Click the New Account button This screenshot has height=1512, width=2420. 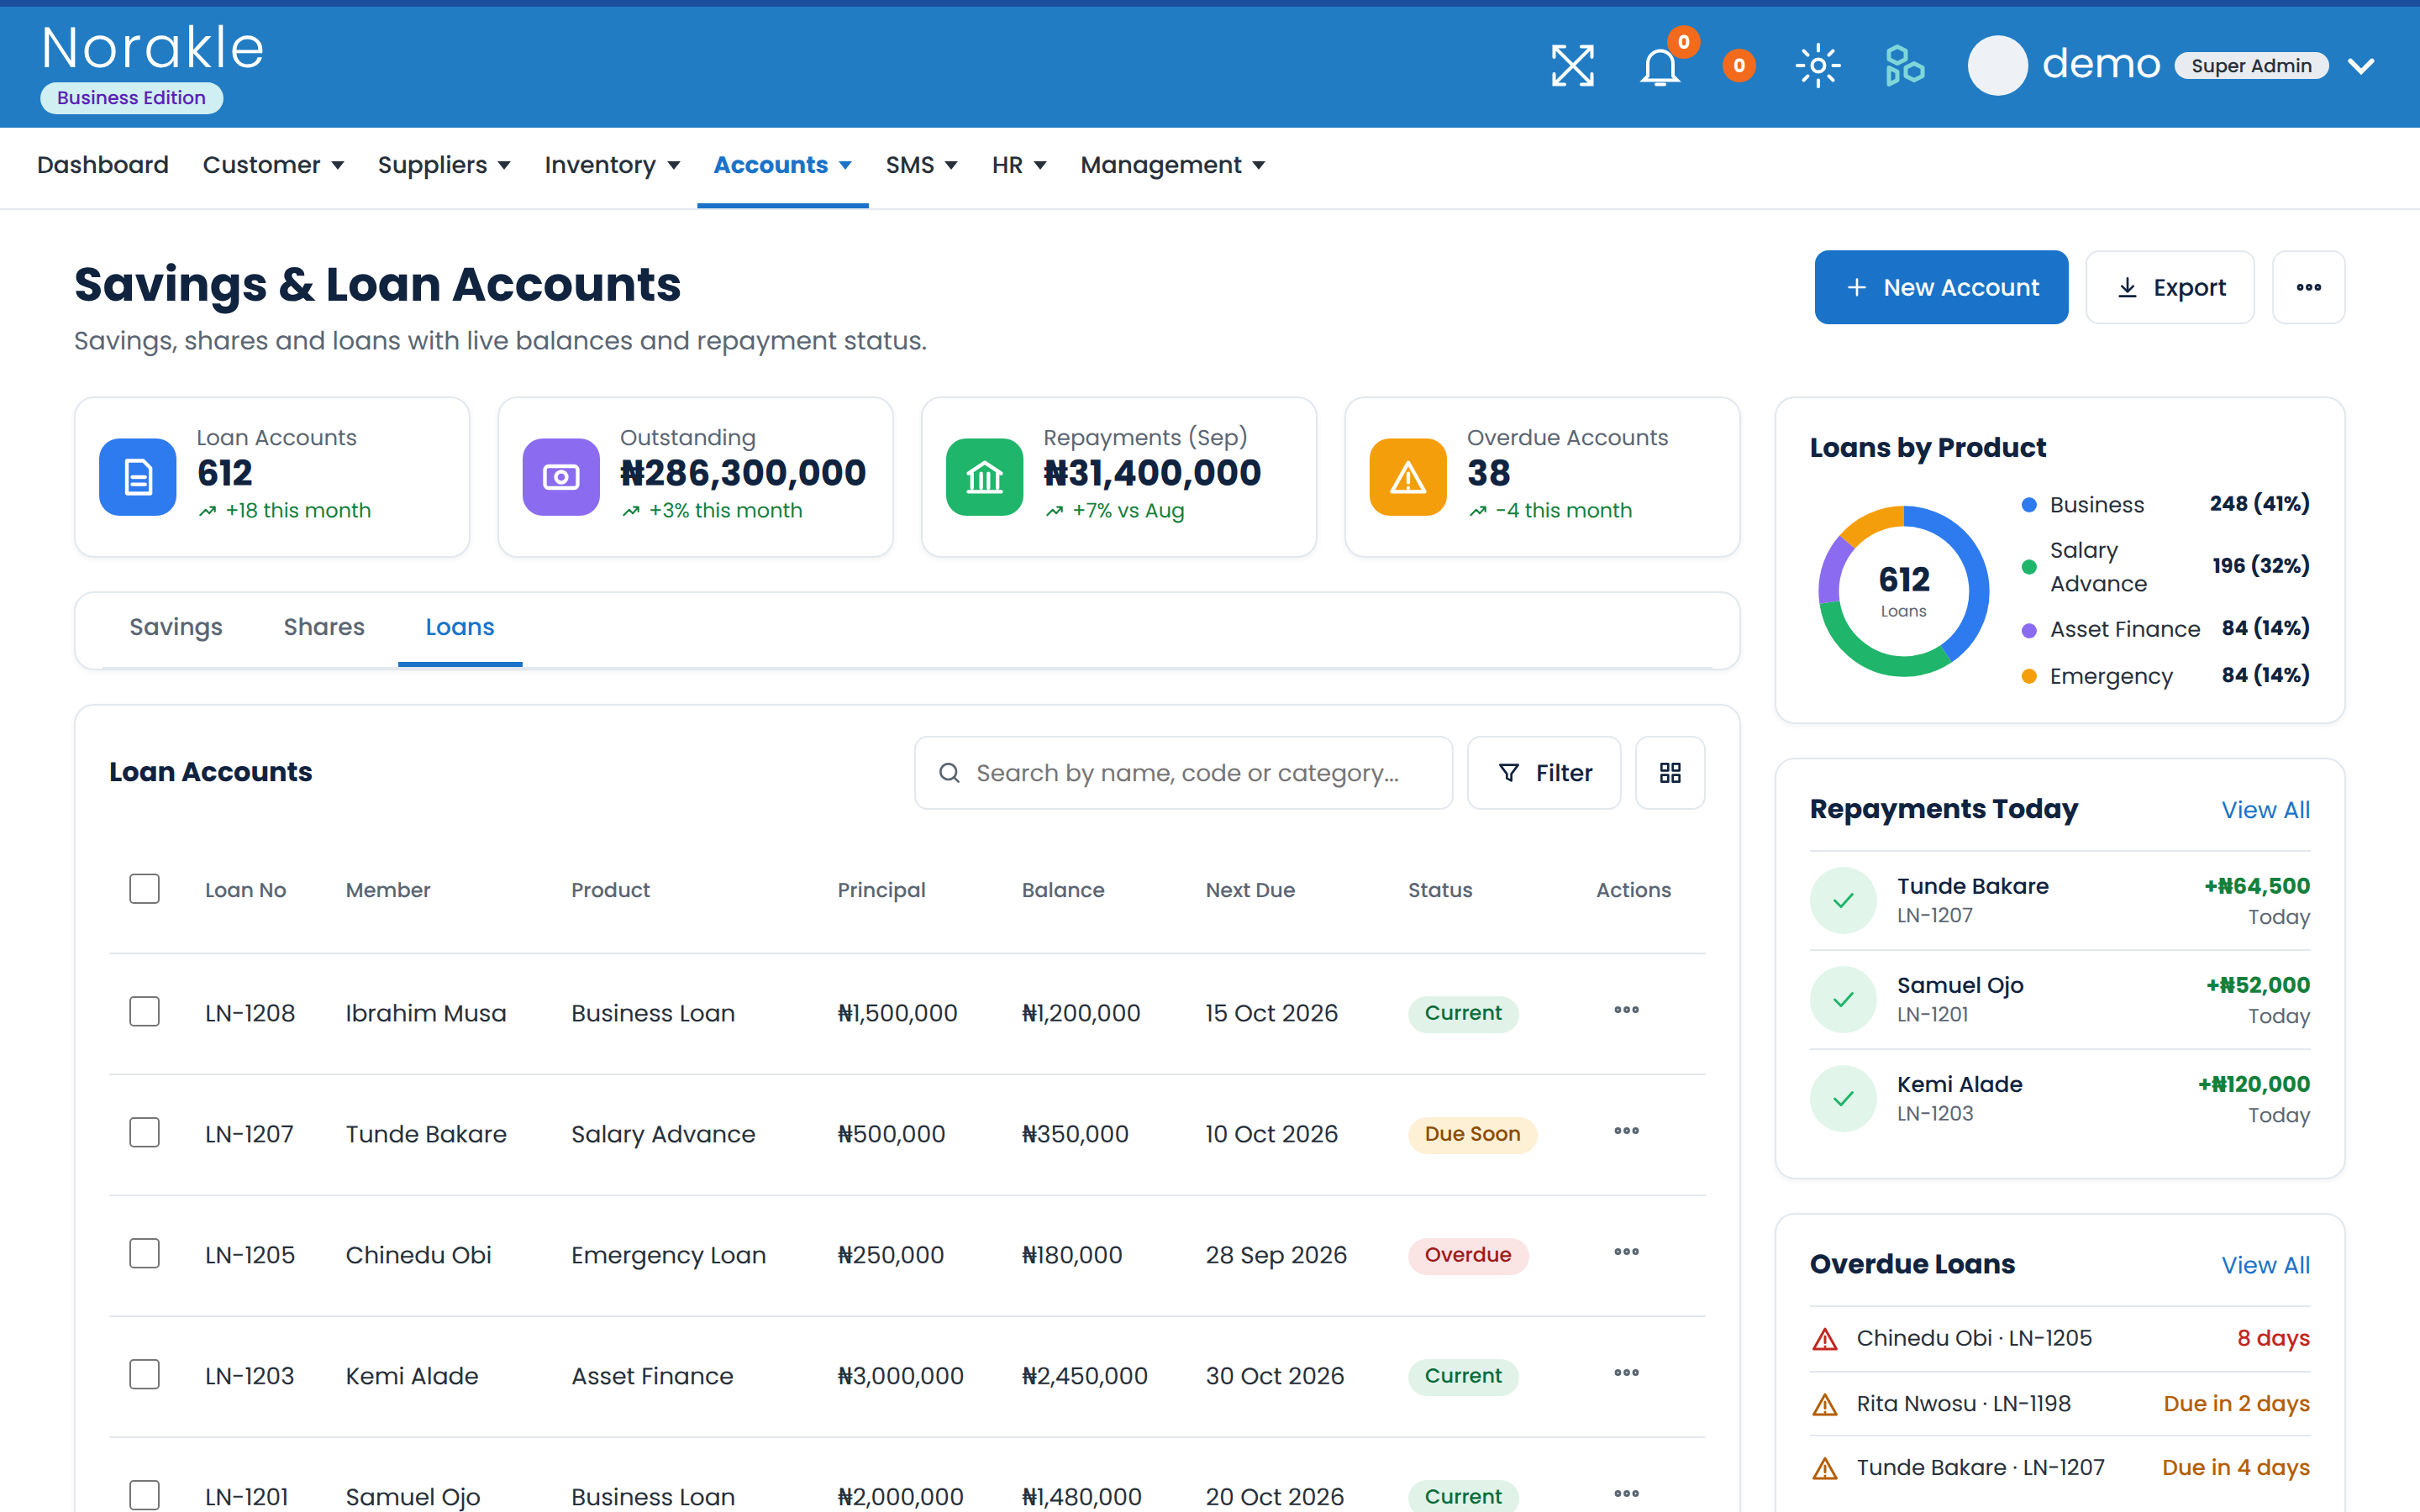pyautogui.click(x=1941, y=287)
